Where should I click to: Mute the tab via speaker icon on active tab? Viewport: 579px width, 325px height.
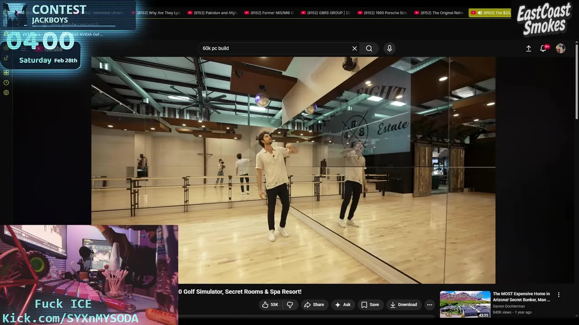(x=480, y=13)
